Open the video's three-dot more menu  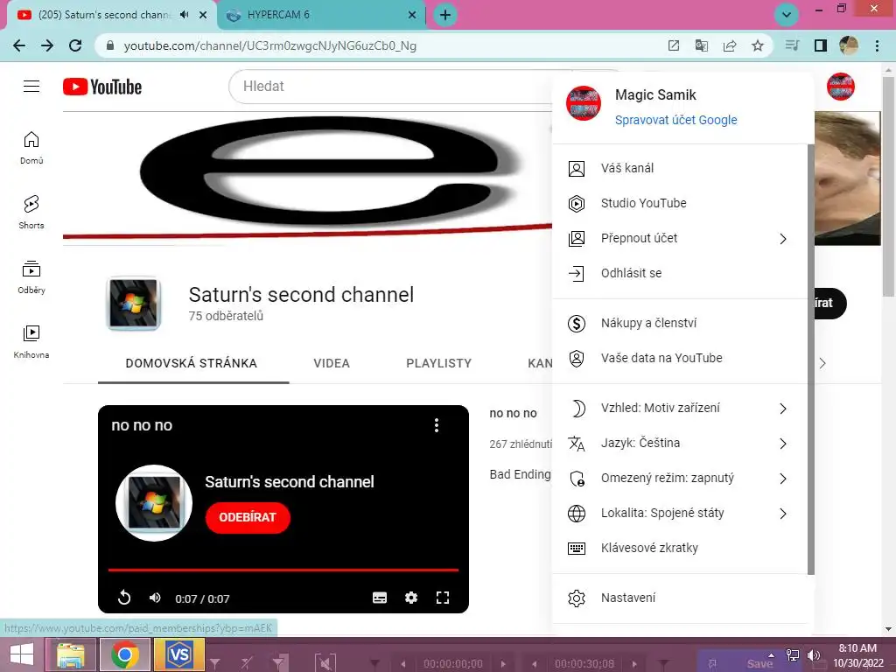point(437,424)
